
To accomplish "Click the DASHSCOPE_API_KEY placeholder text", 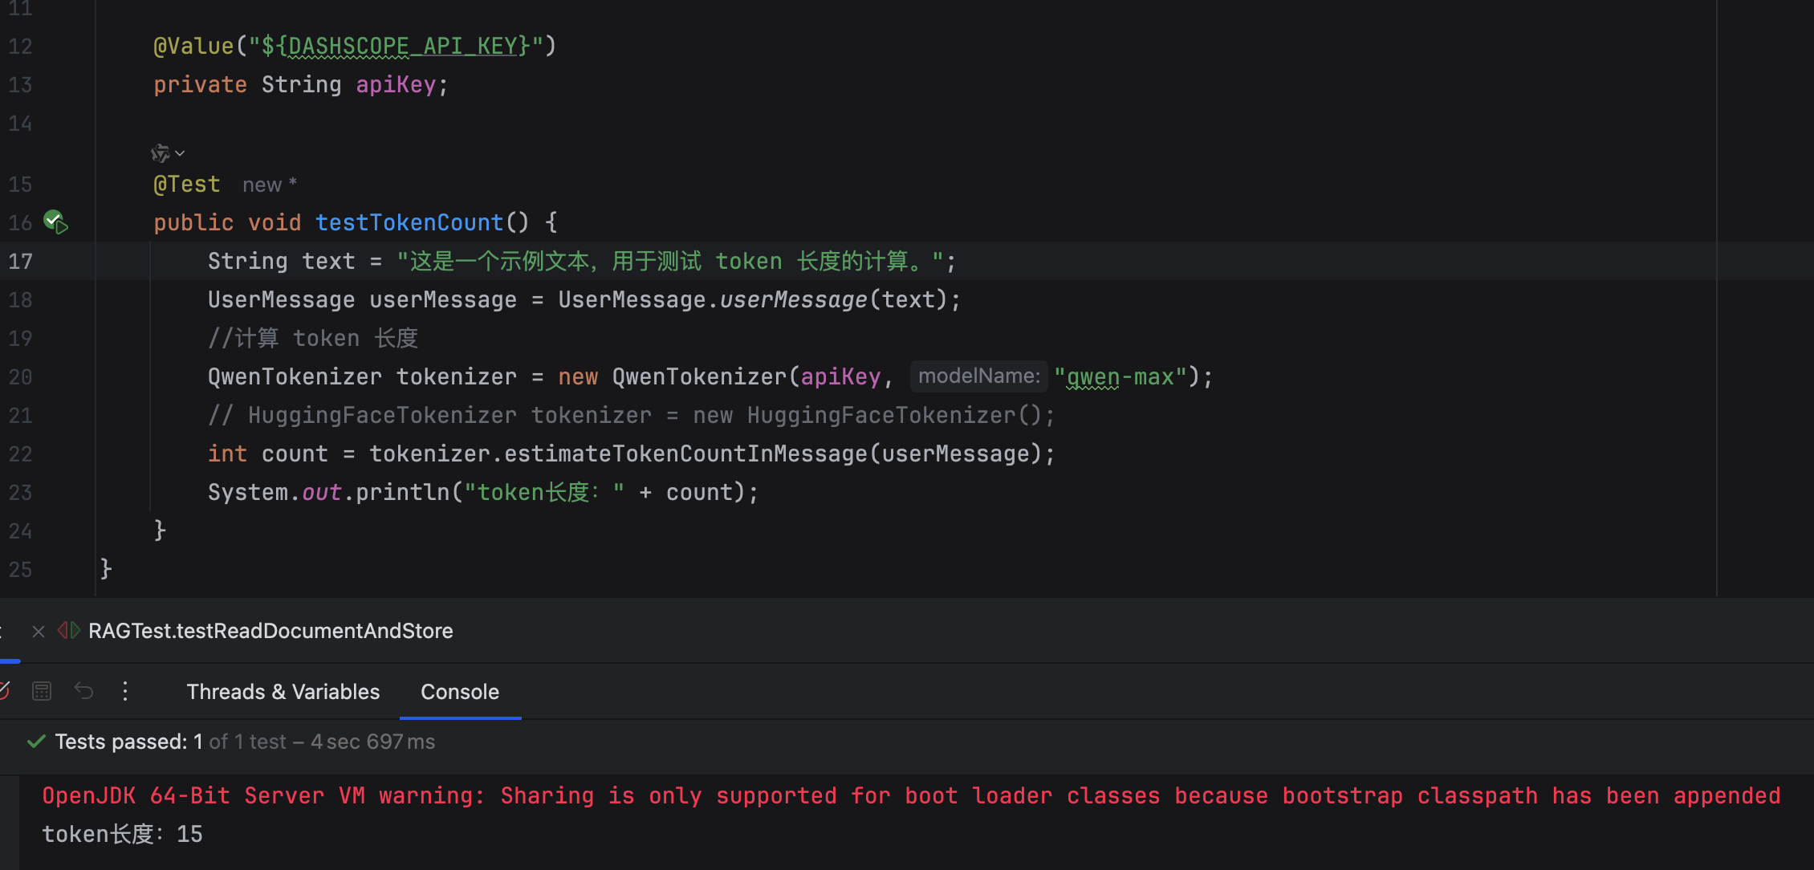I will 403,46.
